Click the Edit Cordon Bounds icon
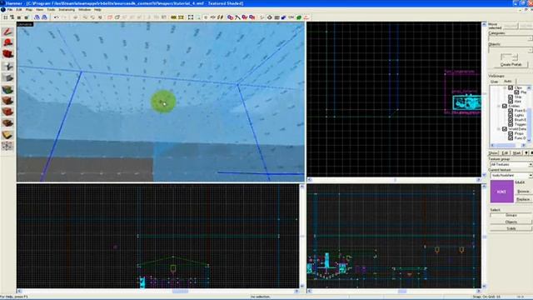Image resolution: width=533 pixels, height=300 pixels. [182, 17]
